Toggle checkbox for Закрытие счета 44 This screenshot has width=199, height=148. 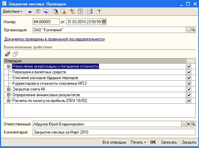tap(189, 89)
